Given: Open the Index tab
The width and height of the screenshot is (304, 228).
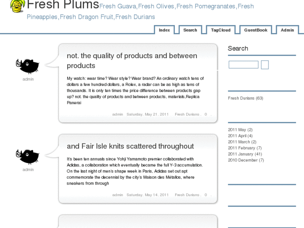Looking at the screenshot, I should (x=164, y=30).
